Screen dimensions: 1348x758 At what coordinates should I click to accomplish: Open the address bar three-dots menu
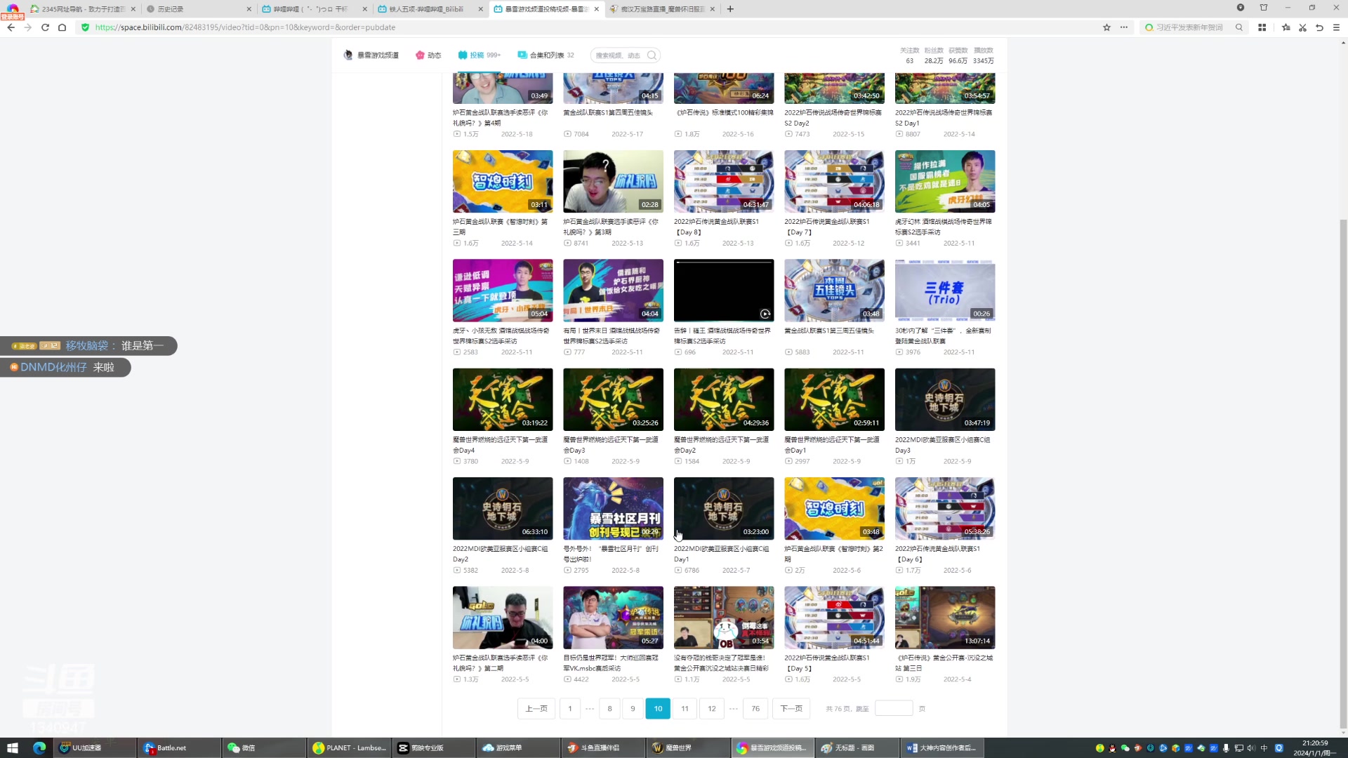click(x=1124, y=27)
